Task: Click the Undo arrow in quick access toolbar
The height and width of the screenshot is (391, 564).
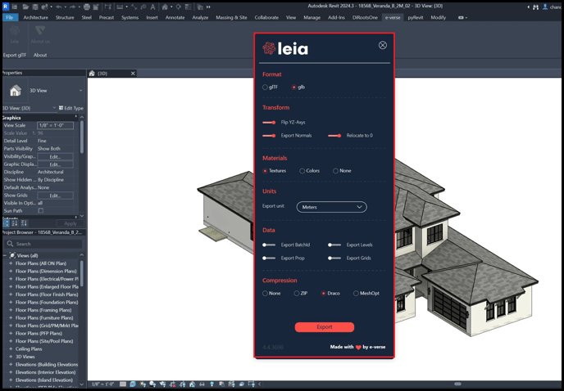Action: [59, 7]
